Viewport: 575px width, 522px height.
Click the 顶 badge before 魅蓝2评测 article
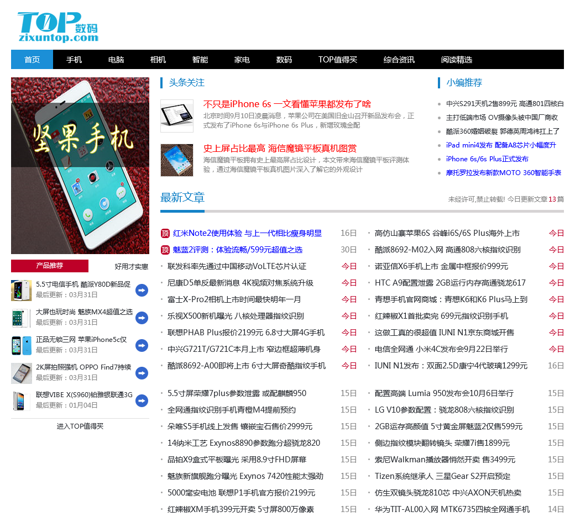coord(165,250)
